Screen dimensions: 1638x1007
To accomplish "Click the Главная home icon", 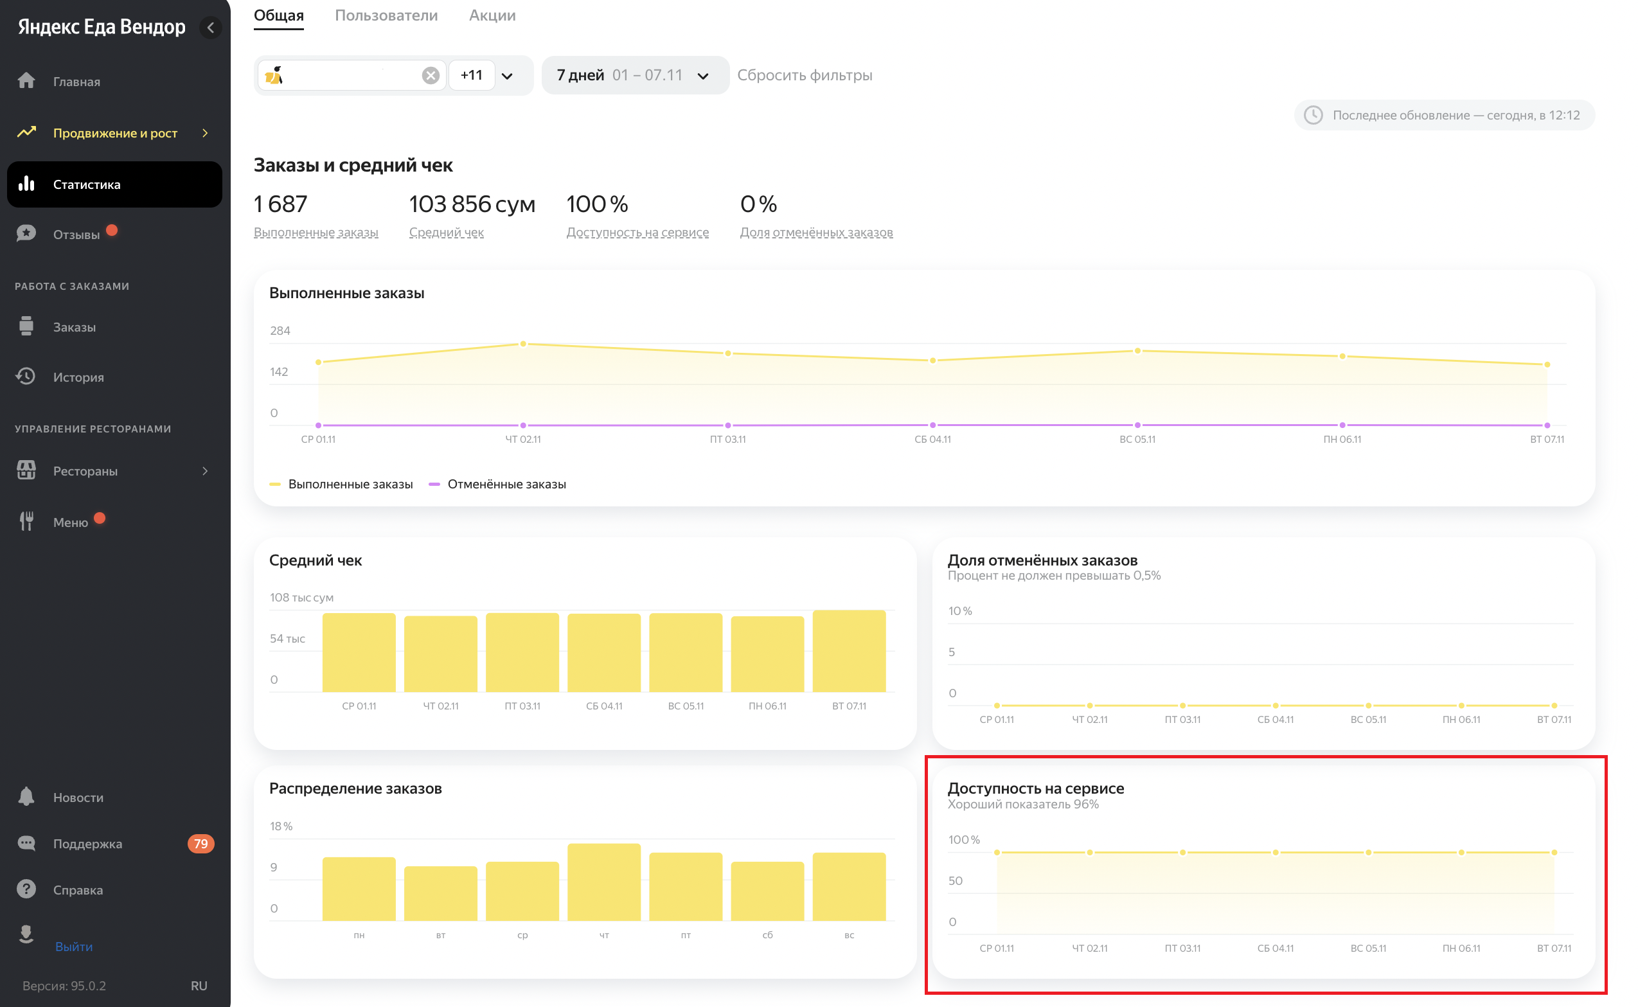I will 26,81.
